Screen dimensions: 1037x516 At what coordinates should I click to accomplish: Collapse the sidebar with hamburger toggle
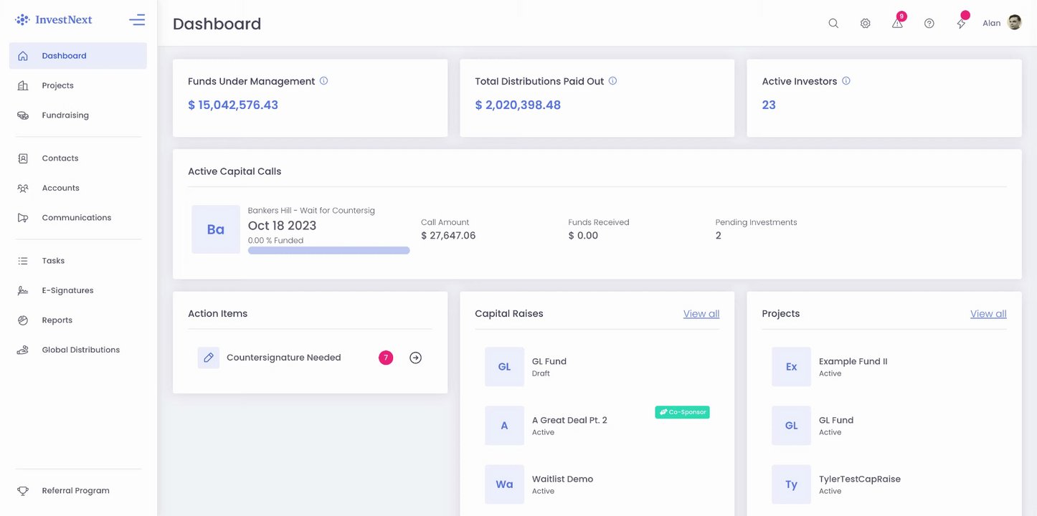[x=137, y=20]
